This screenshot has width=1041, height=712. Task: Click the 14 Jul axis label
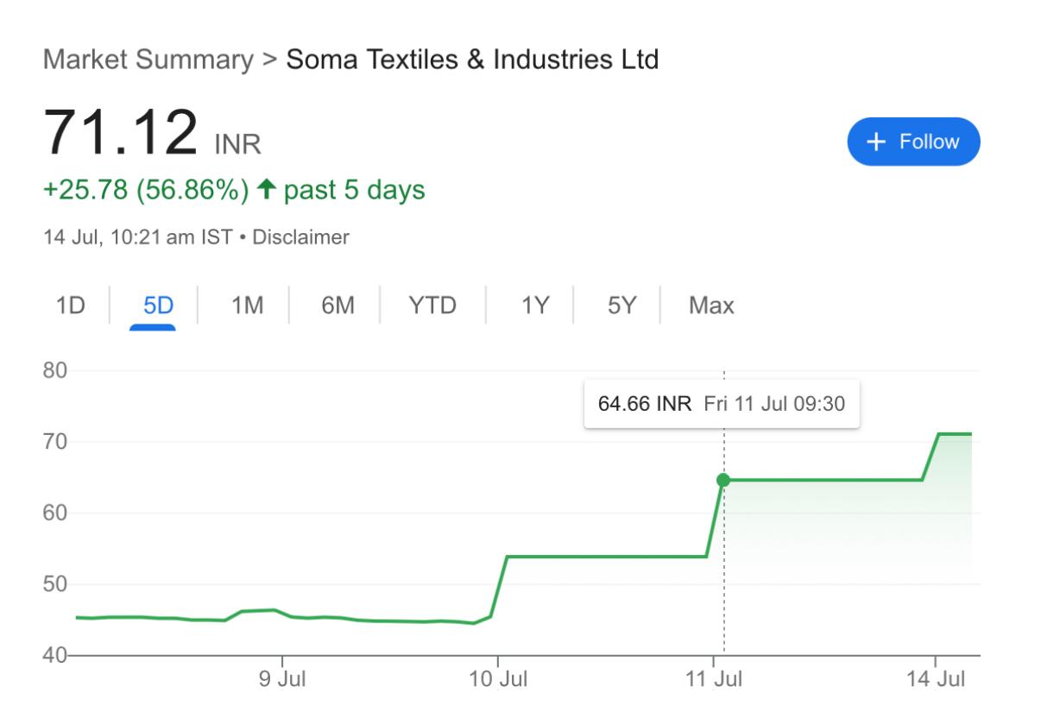tap(935, 679)
